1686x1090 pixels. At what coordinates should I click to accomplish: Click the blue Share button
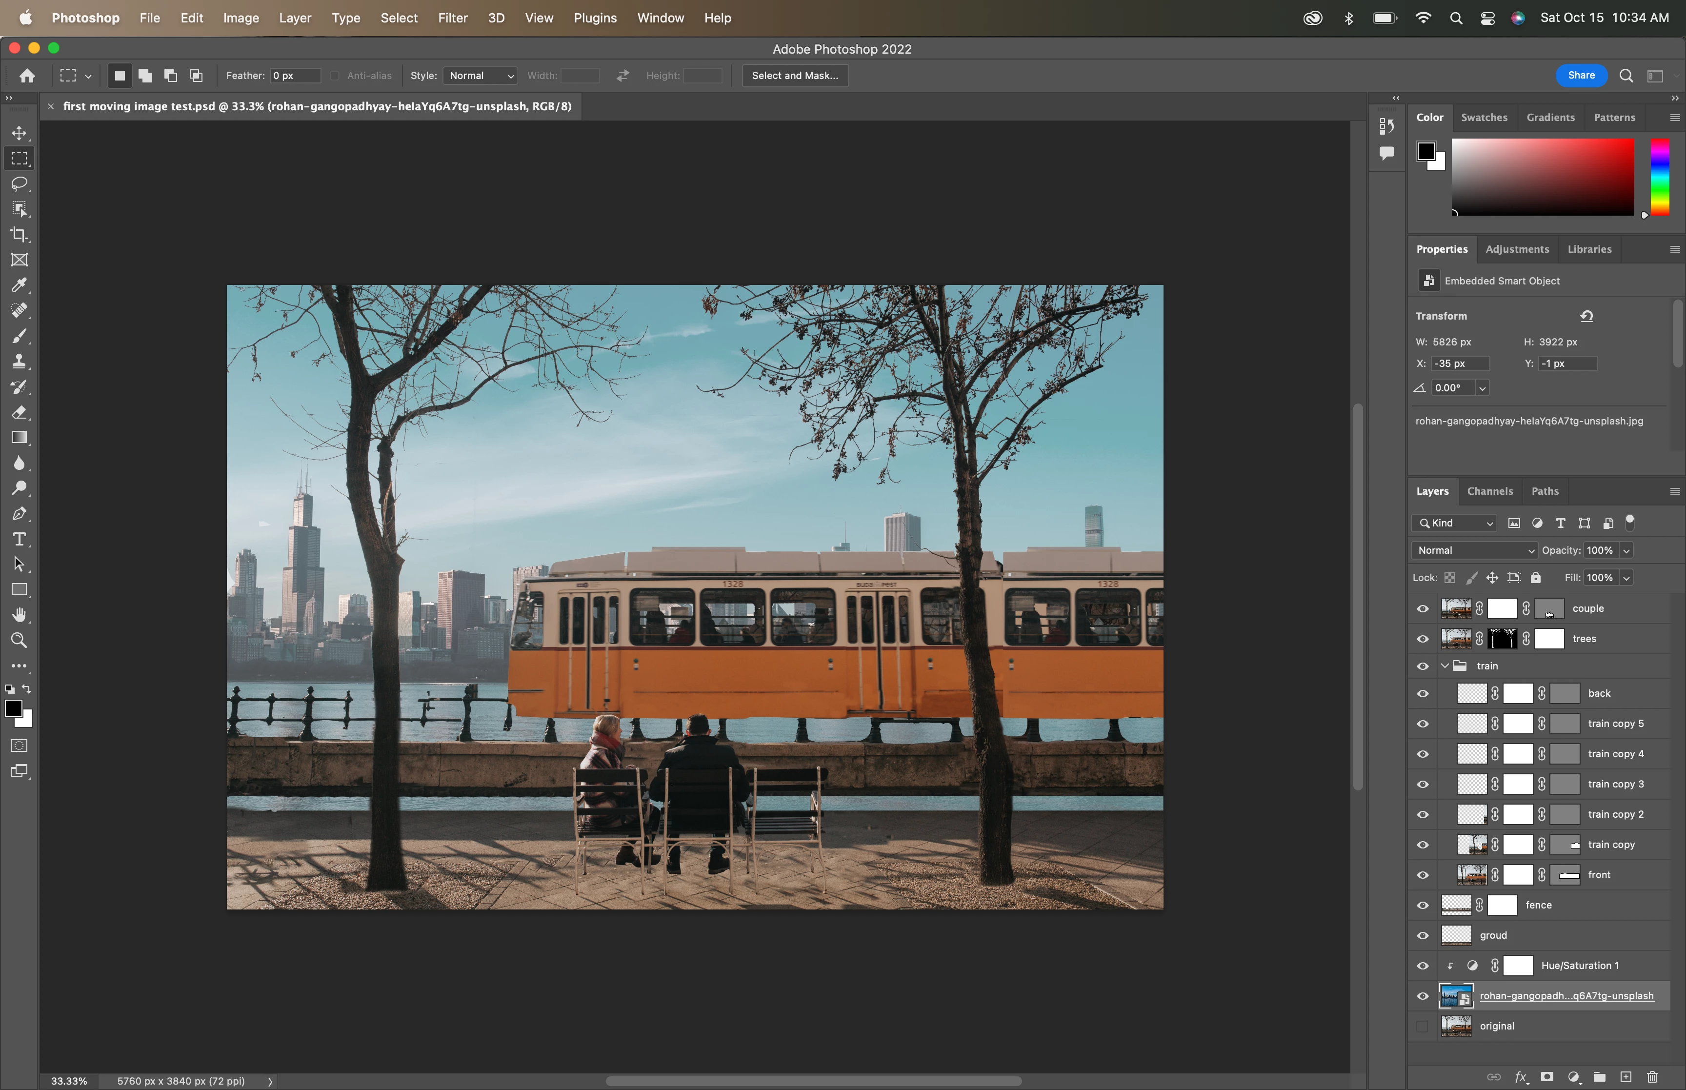1581,76
